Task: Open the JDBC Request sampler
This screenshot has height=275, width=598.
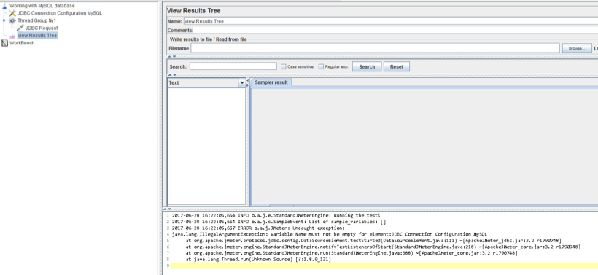Action: click(x=42, y=28)
